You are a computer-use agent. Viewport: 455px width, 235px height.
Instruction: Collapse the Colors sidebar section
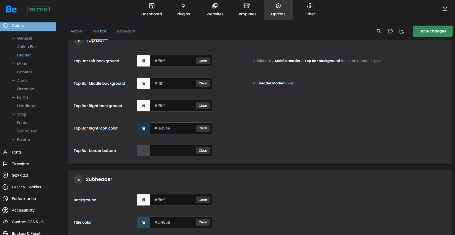click(18, 26)
